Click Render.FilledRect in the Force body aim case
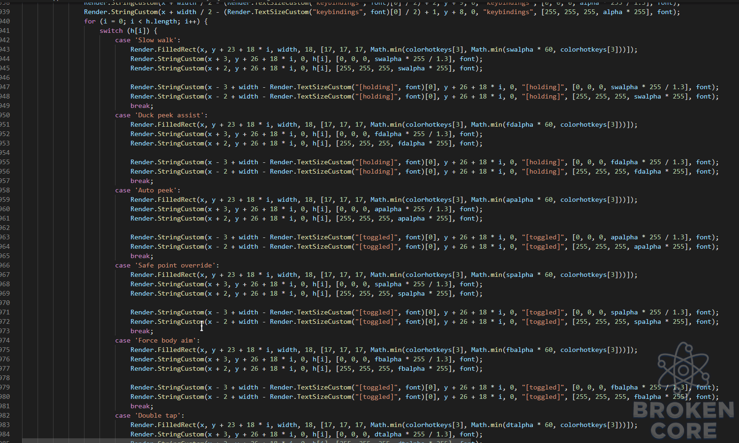739x443 pixels. tap(163, 350)
